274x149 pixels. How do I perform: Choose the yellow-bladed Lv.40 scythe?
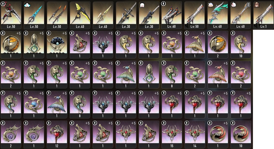(x=80, y=15)
